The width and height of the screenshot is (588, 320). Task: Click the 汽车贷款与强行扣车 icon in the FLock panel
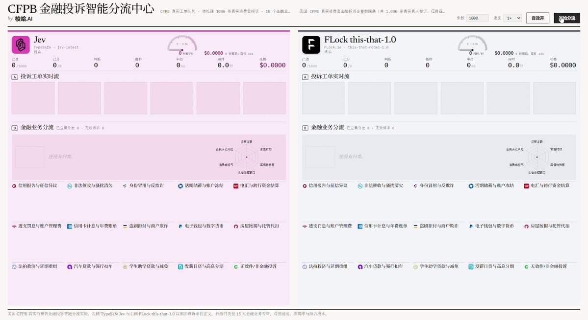point(360,267)
